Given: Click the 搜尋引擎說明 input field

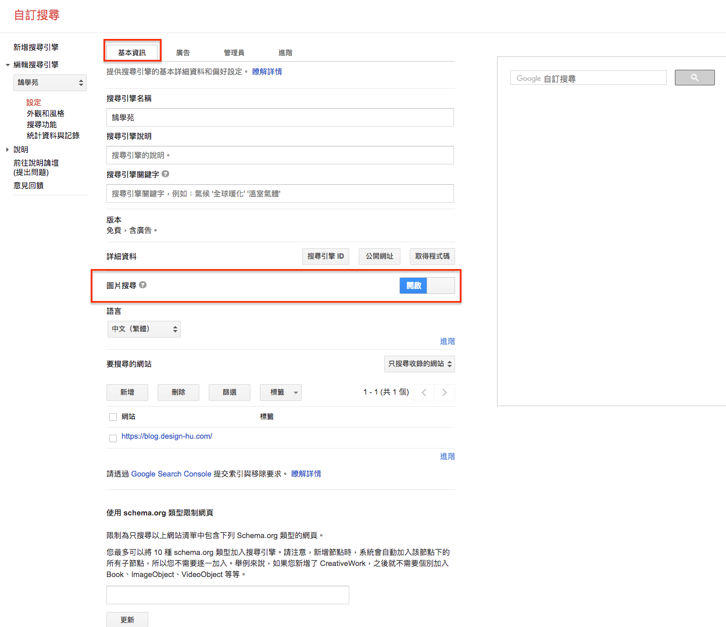Looking at the screenshot, I should pyautogui.click(x=280, y=155).
